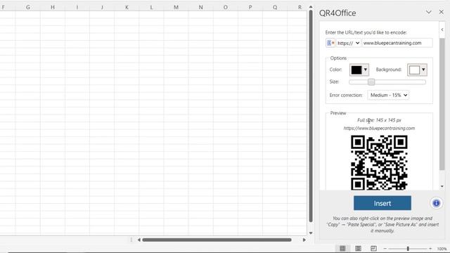The image size is (450, 253).
Task: Select column P header
Action: (250, 8)
